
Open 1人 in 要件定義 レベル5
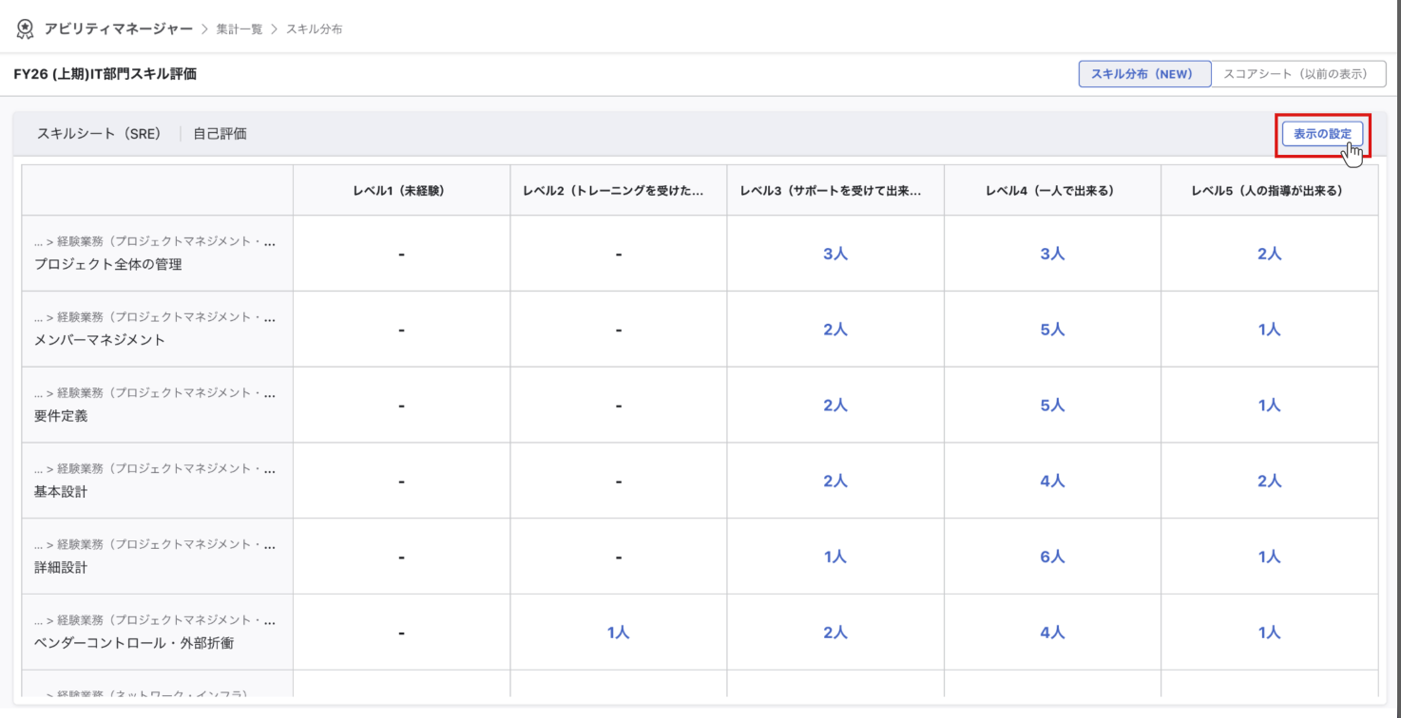pos(1269,406)
